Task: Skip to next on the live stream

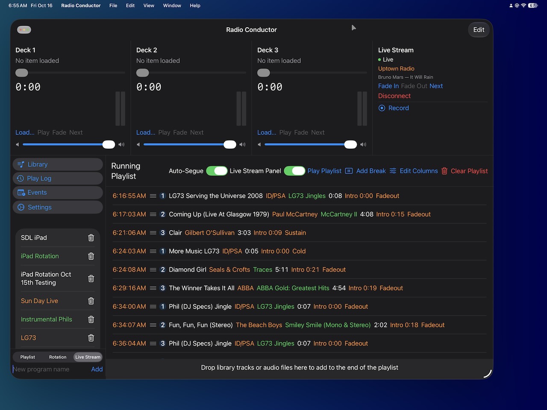Action: tap(436, 86)
